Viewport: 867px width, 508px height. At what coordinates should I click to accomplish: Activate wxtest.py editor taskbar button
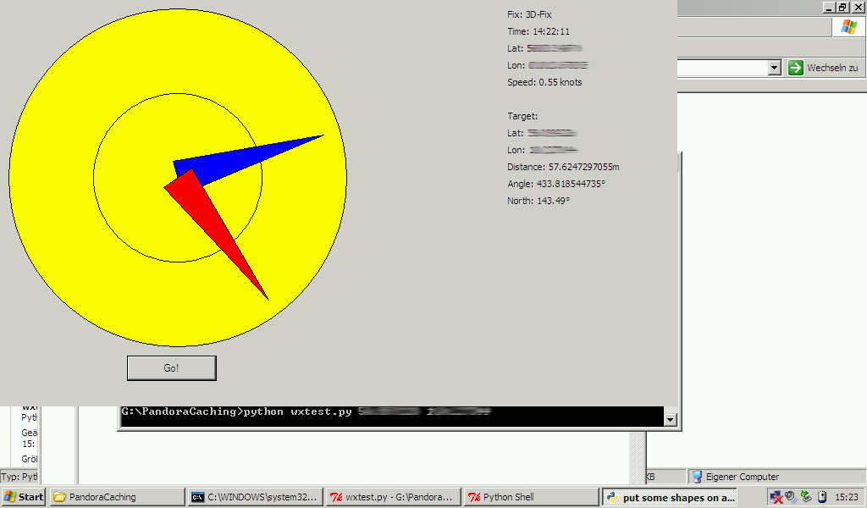(x=394, y=497)
